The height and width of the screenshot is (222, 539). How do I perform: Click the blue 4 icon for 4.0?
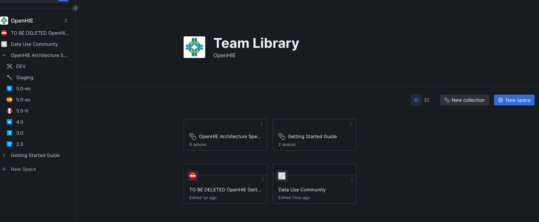point(9,122)
